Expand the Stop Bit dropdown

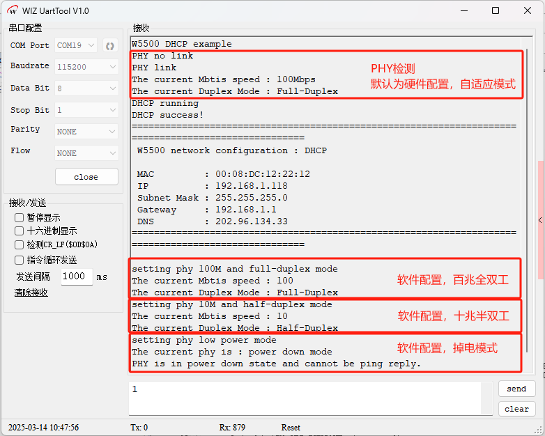coord(86,110)
